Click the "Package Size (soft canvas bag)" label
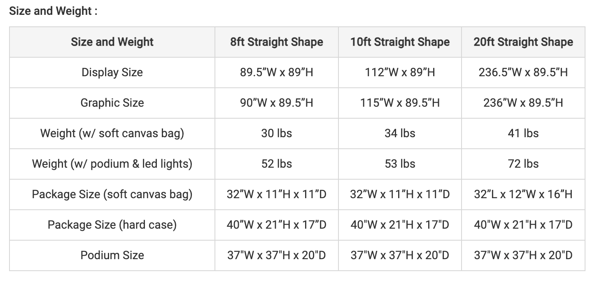Image resolution: width=597 pixels, height=281 pixels. (x=112, y=194)
